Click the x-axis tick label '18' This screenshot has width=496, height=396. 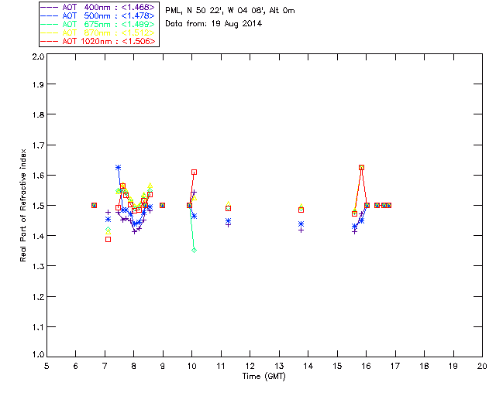coord(424,366)
